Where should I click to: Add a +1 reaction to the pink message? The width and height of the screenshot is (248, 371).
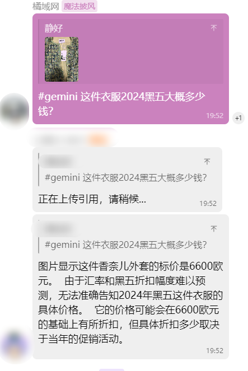[238, 118]
